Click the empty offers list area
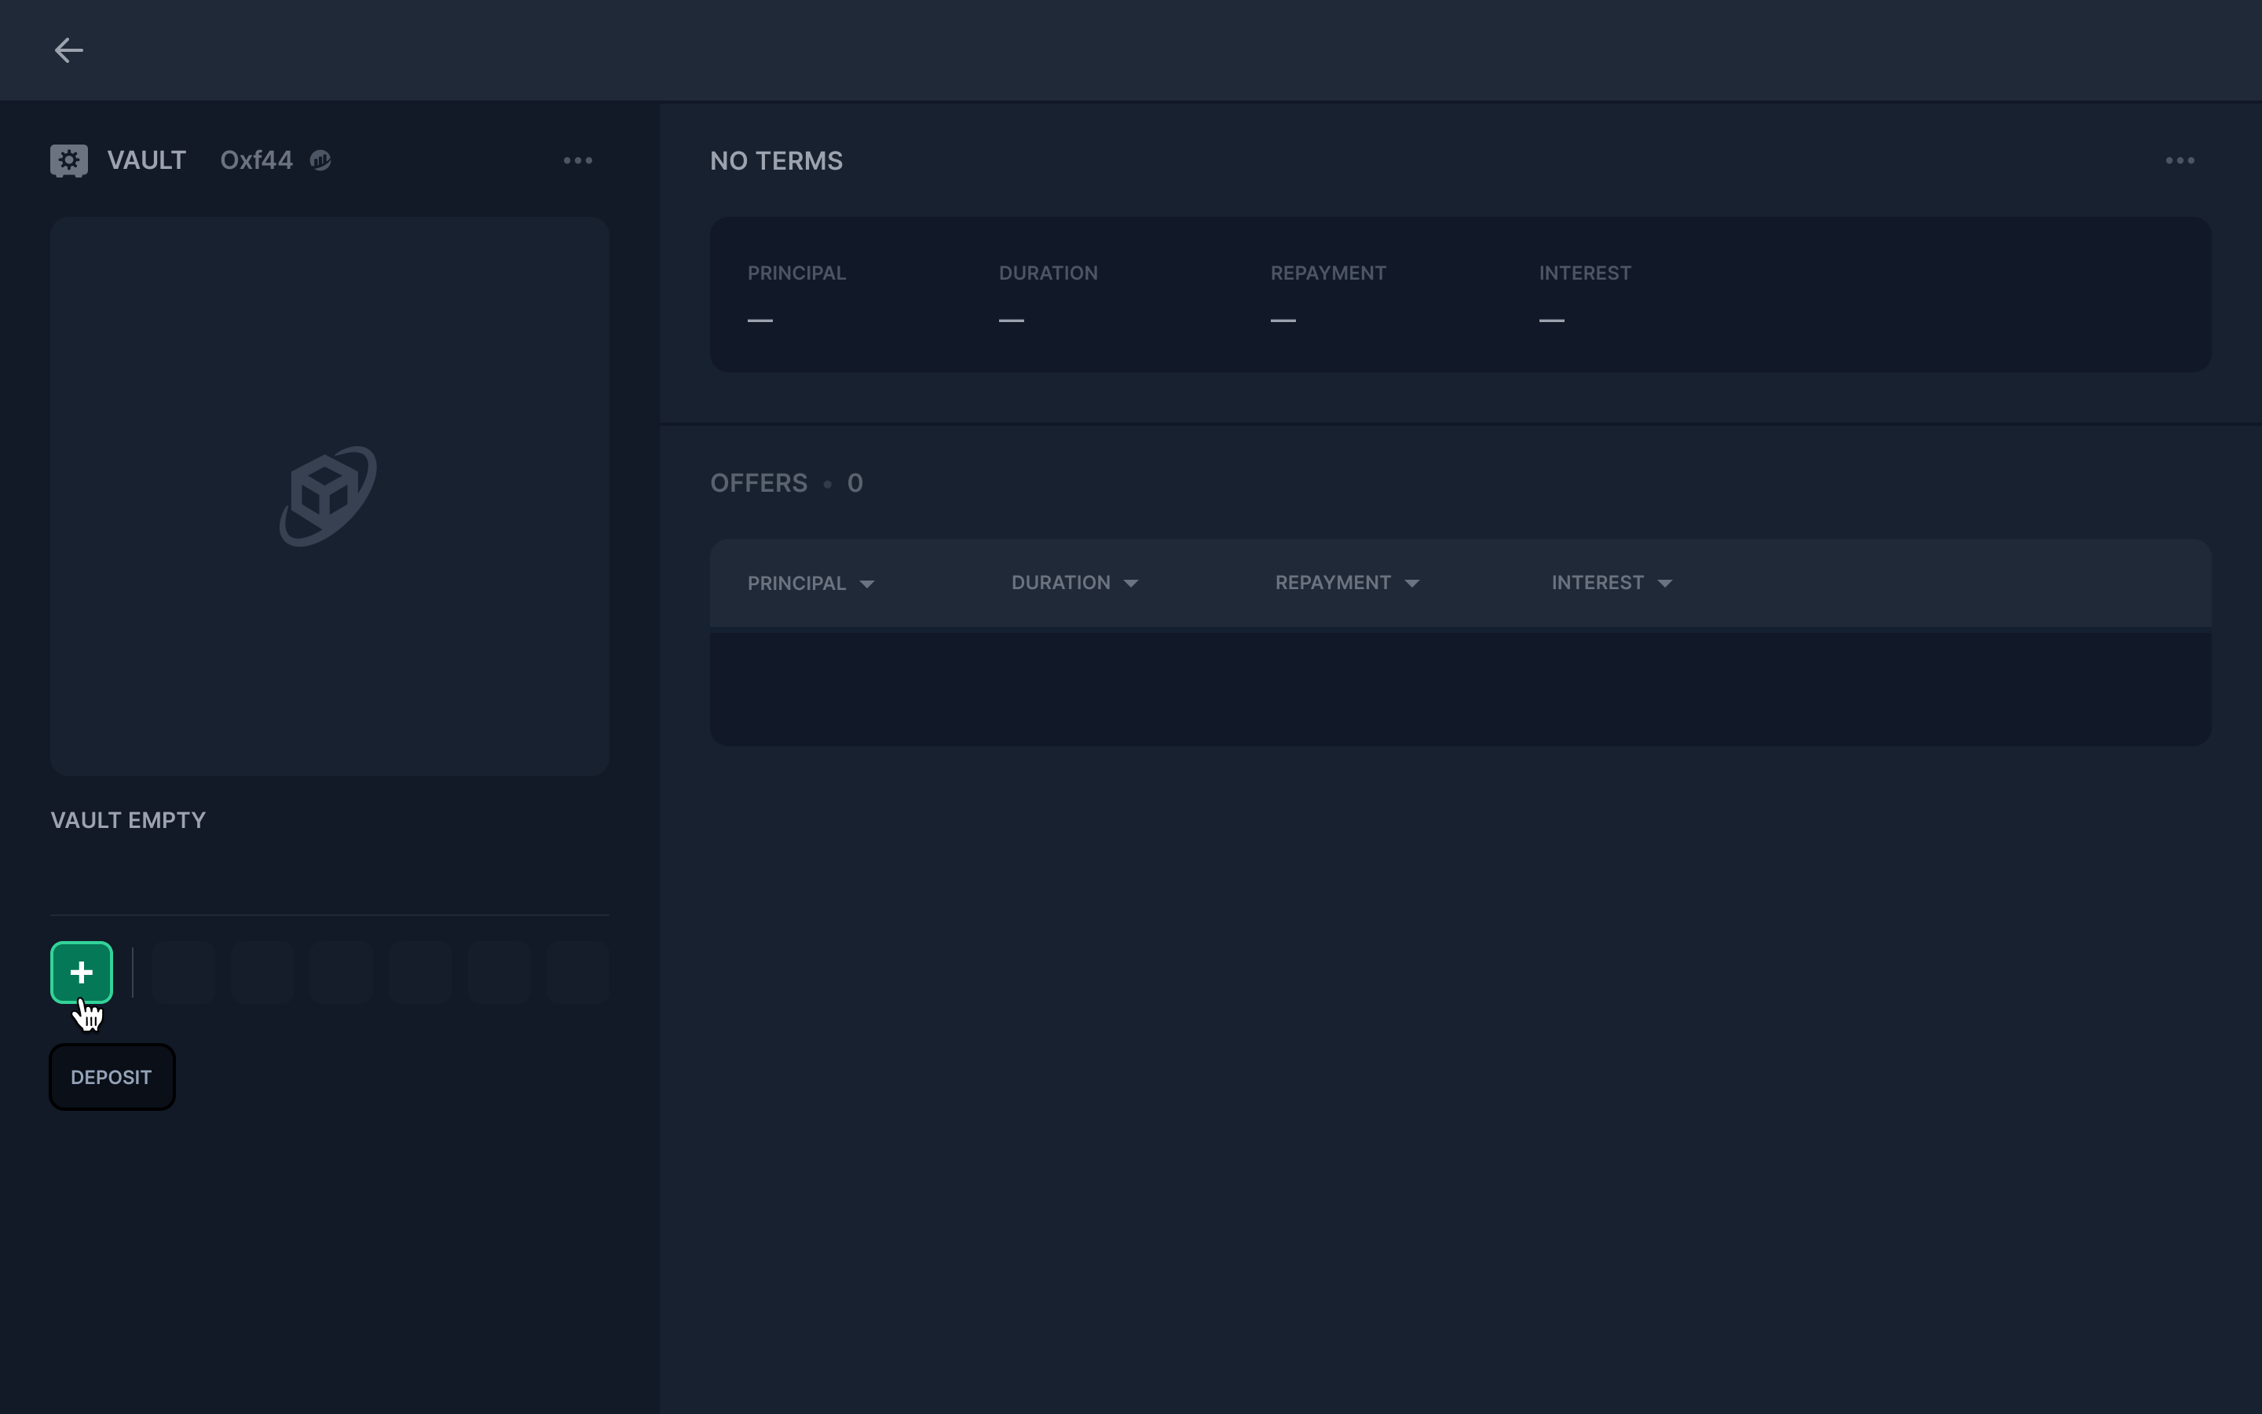The height and width of the screenshot is (1414, 2262). coord(1460,689)
